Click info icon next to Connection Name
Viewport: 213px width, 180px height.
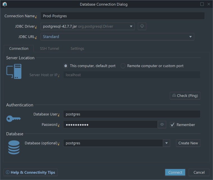pos(36,17)
